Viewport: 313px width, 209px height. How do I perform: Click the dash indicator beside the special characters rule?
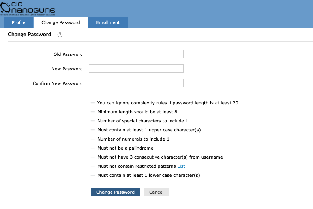93,121
